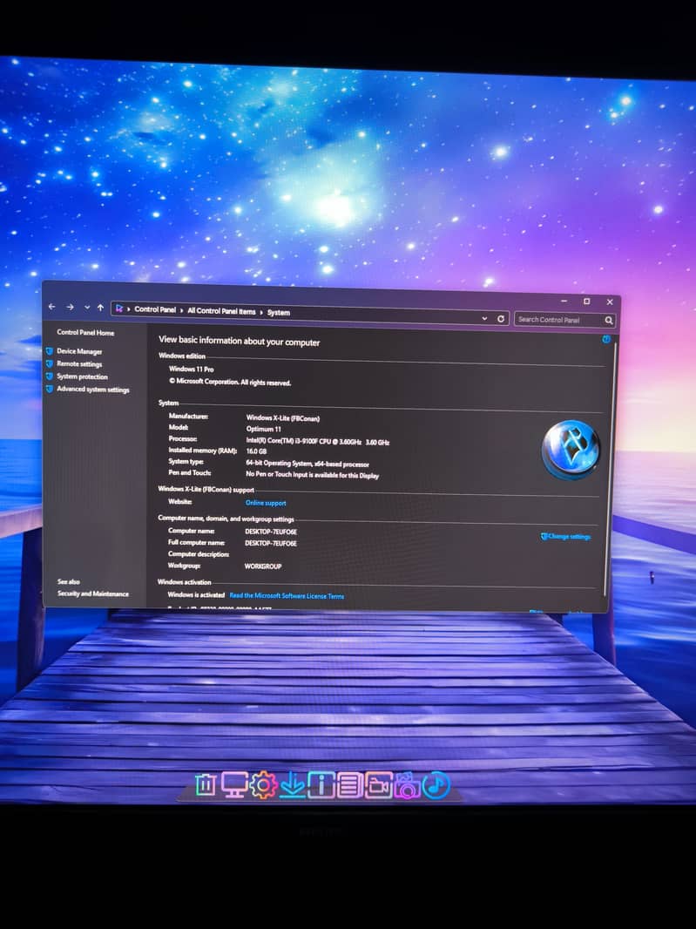Open the info 'i' dock icon
The height and width of the screenshot is (929, 696).
321,785
